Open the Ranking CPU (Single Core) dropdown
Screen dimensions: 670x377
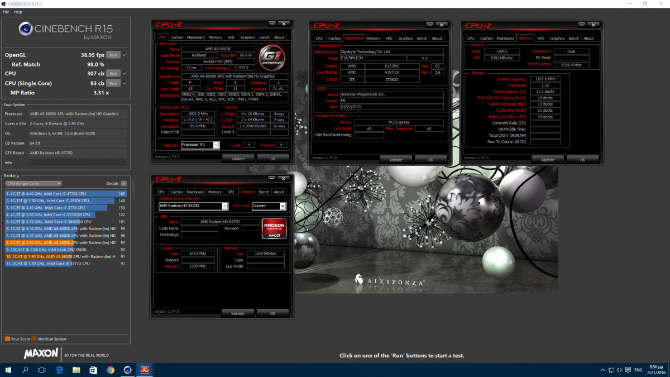pos(33,183)
